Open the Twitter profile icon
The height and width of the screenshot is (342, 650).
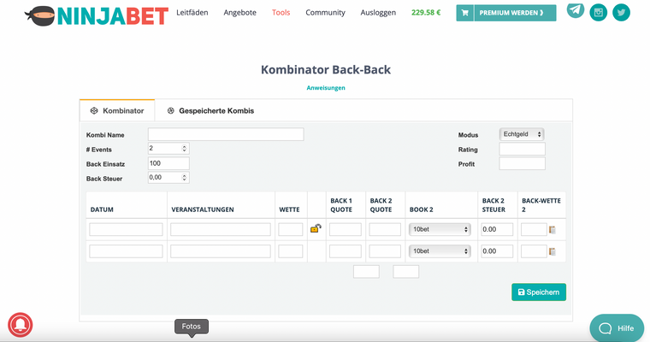coord(621,13)
